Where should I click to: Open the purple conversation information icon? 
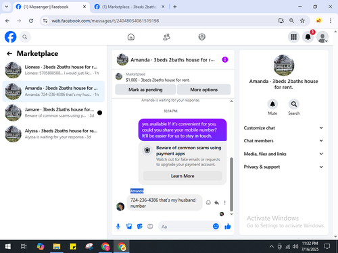tap(225, 59)
